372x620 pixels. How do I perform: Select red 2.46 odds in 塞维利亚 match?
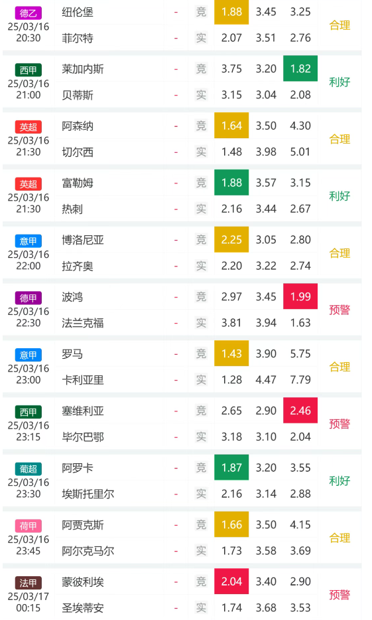pos(300,411)
